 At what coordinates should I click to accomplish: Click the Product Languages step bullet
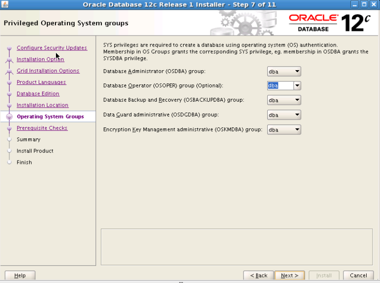[9, 82]
